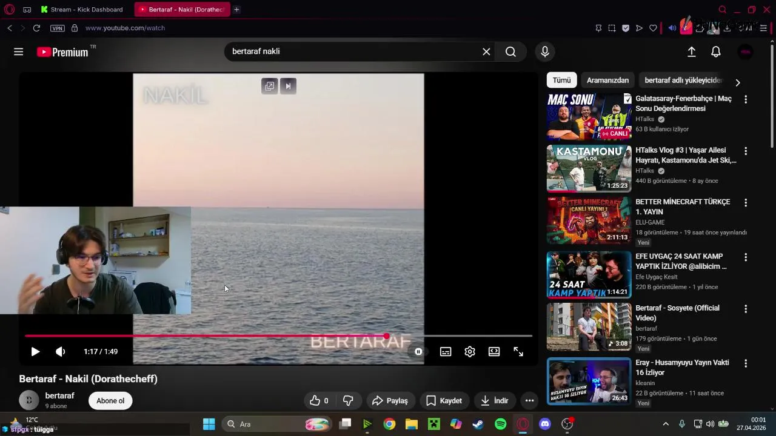Open more actions ellipsis under video
Screen dimensions: 776x436
click(x=529, y=400)
